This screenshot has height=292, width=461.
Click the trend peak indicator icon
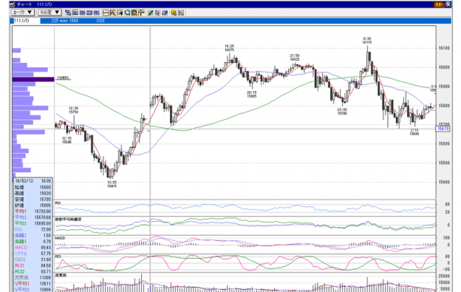click(x=112, y=13)
